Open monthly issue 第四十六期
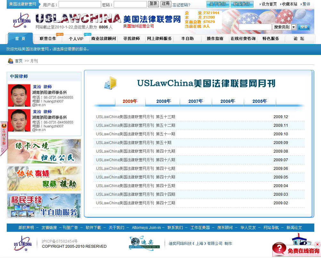Screen dimensions: 321x258 click(136, 177)
